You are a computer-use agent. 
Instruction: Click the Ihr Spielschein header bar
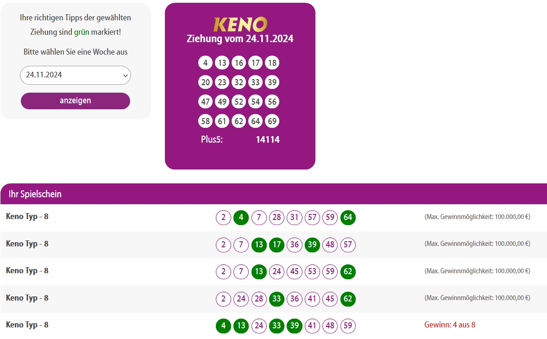pyautogui.click(x=273, y=194)
